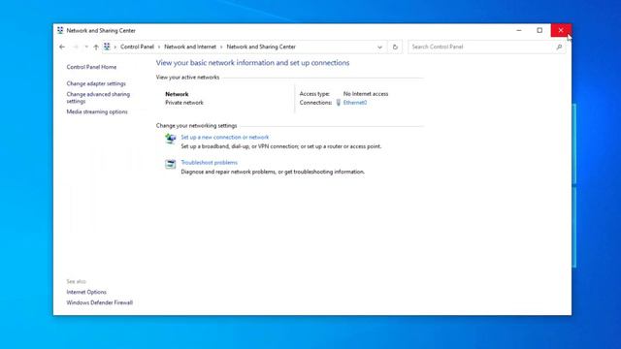Select Control Panel in breadcrumb
Screen dimensions: 621x349
(137, 47)
